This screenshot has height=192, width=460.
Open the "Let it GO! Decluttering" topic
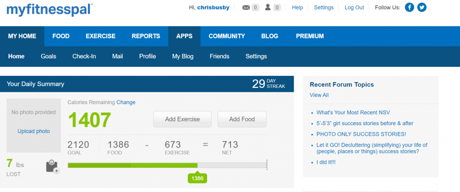tap(372, 148)
